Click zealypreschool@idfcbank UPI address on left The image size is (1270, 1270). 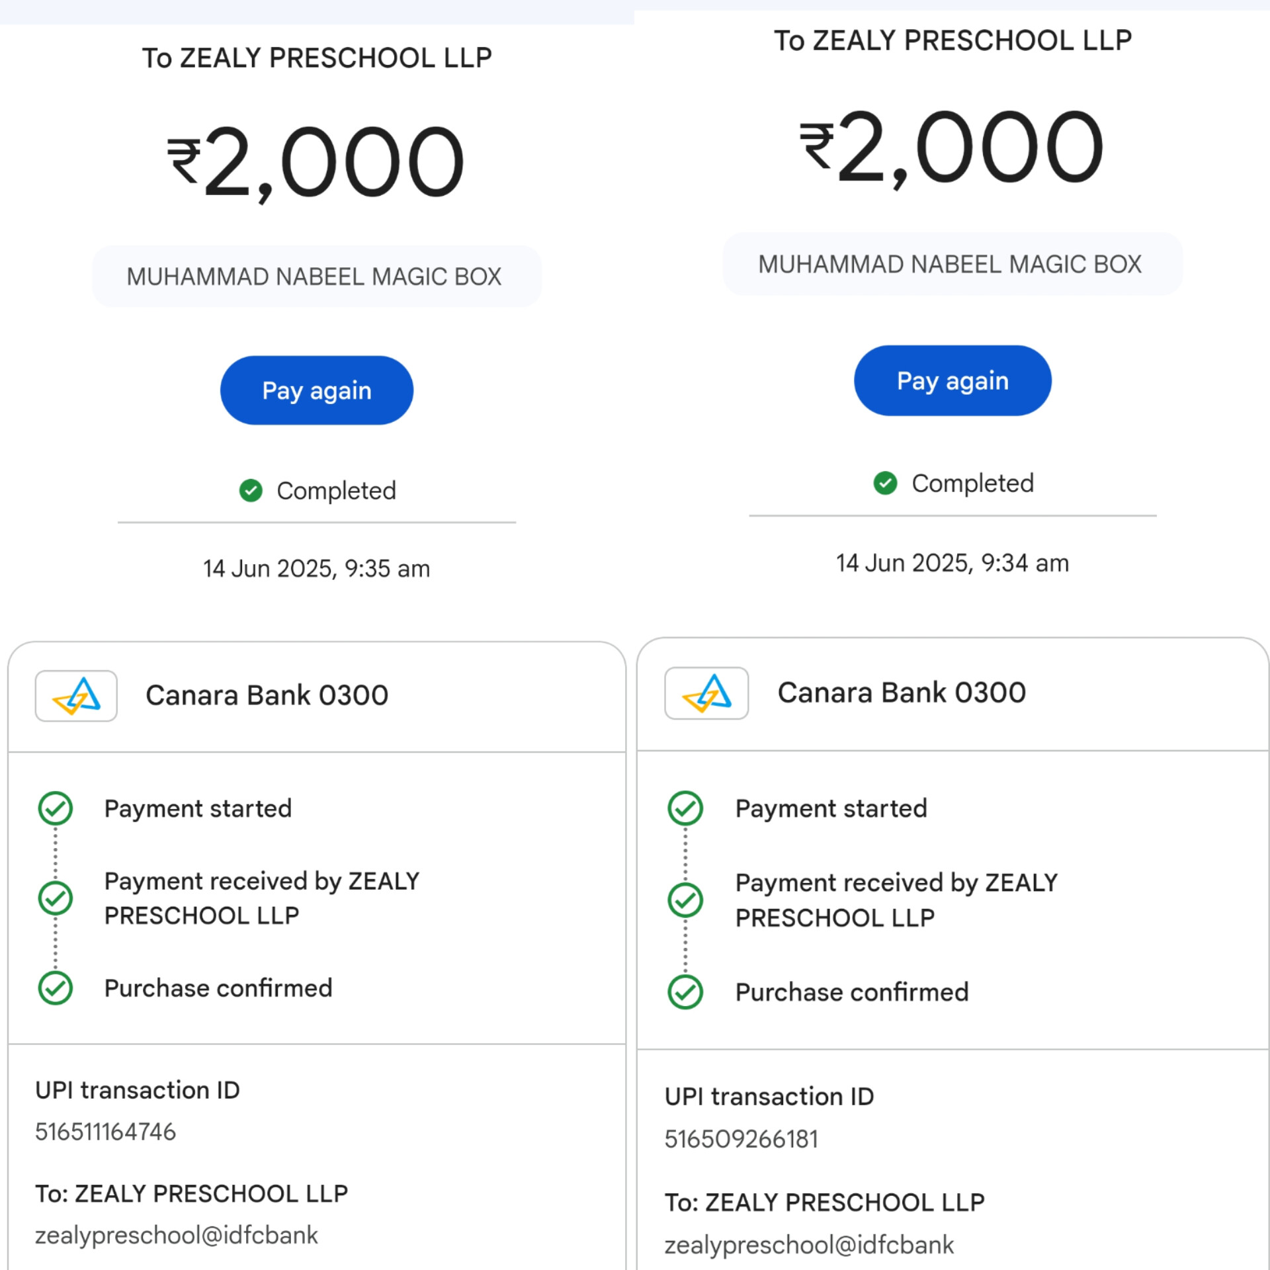click(177, 1235)
